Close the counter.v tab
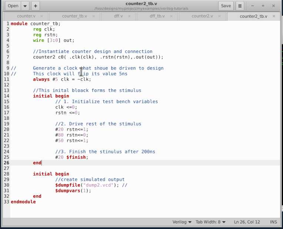The image size is (283, 229). [42, 16]
